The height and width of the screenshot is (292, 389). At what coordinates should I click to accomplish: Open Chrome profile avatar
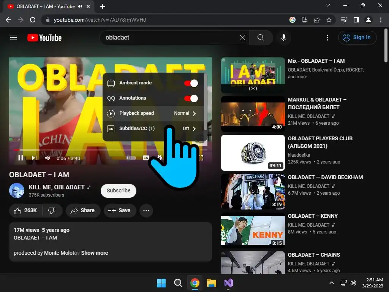point(368,20)
